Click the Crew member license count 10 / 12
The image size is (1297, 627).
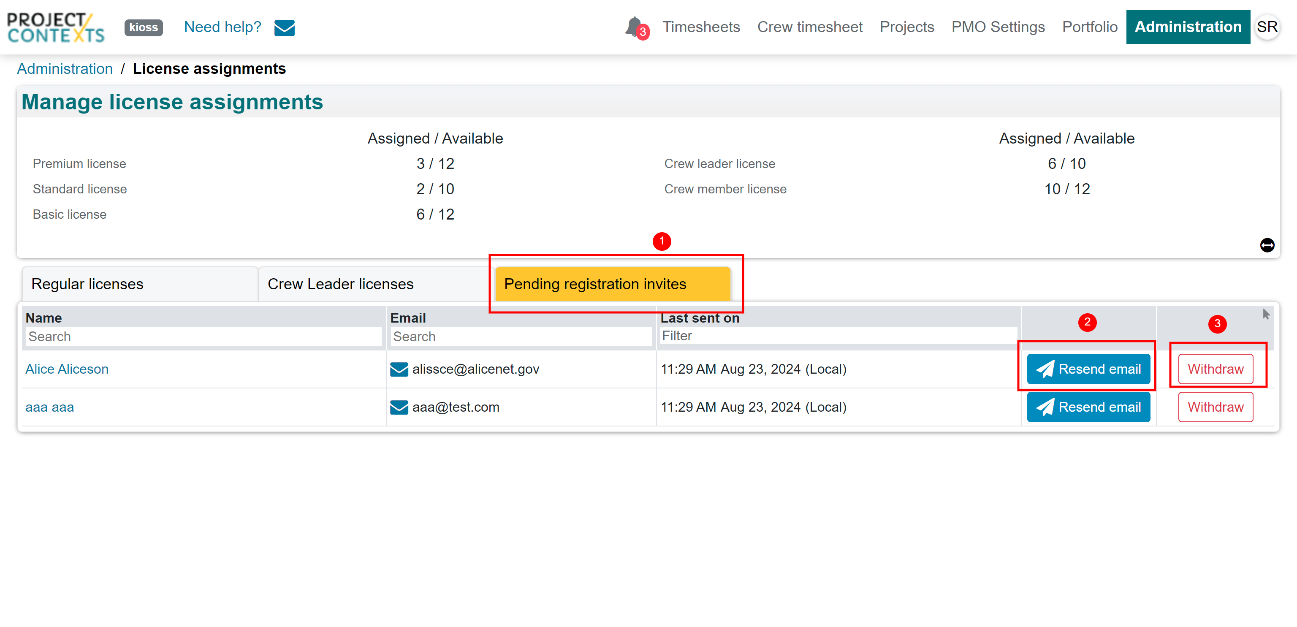pyautogui.click(x=1066, y=189)
